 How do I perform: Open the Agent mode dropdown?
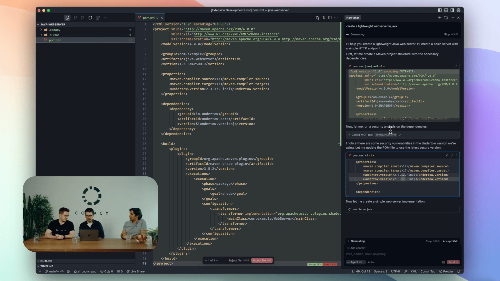[356, 262]
